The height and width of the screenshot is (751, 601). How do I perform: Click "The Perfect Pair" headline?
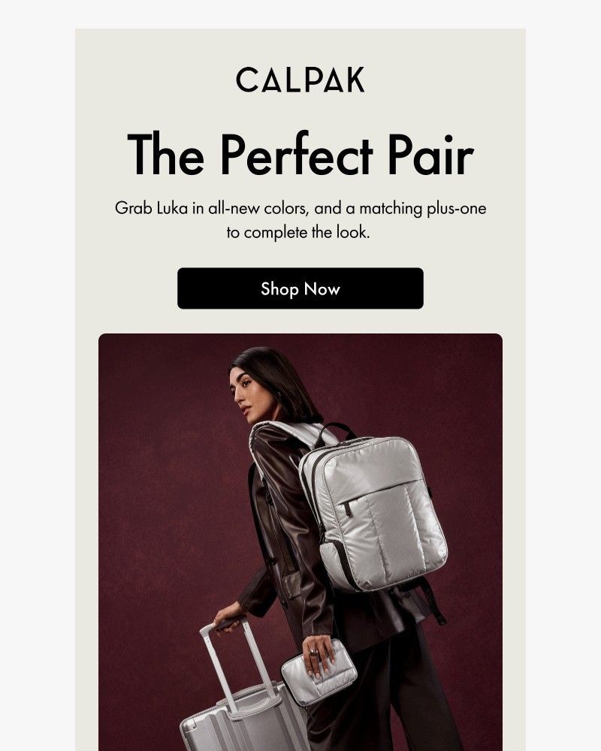(x=300, y=155)
